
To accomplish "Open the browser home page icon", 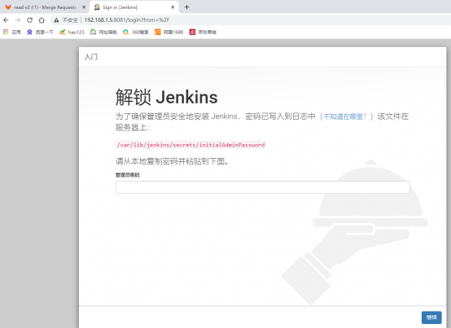I will (x=42, y=20).
